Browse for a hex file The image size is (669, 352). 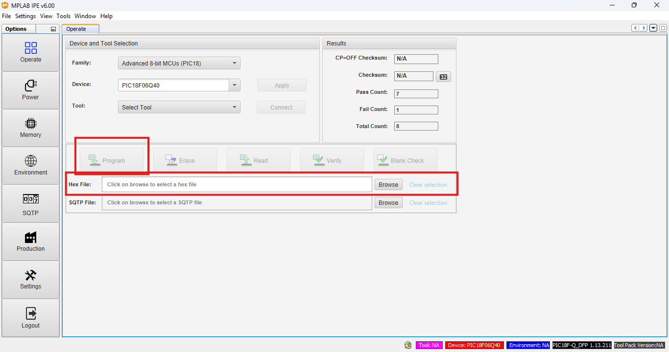(x=388, y=184)
